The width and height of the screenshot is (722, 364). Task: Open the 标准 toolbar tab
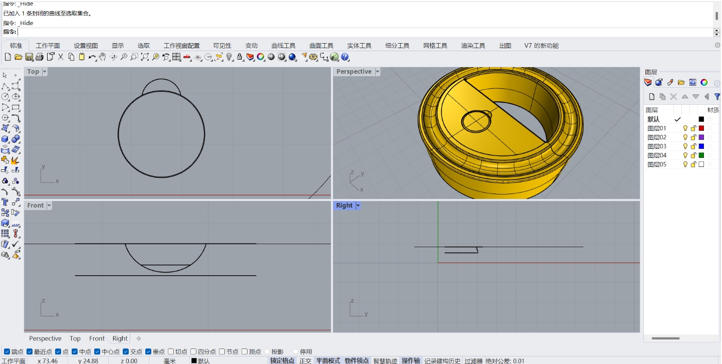16,46
